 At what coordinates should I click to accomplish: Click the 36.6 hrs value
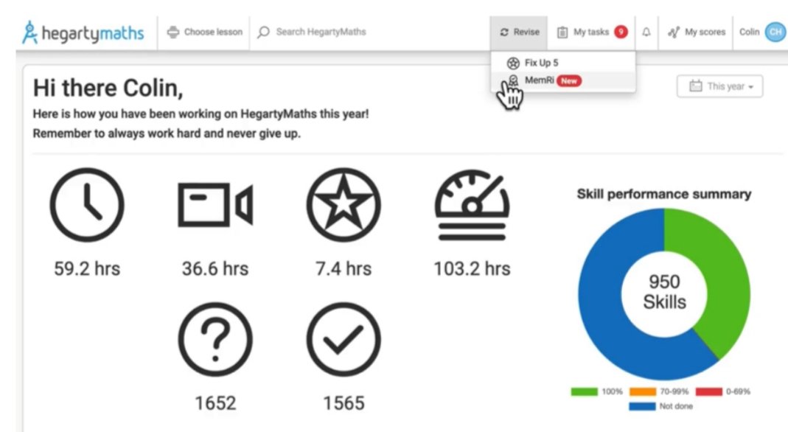[x=215, y=269]
